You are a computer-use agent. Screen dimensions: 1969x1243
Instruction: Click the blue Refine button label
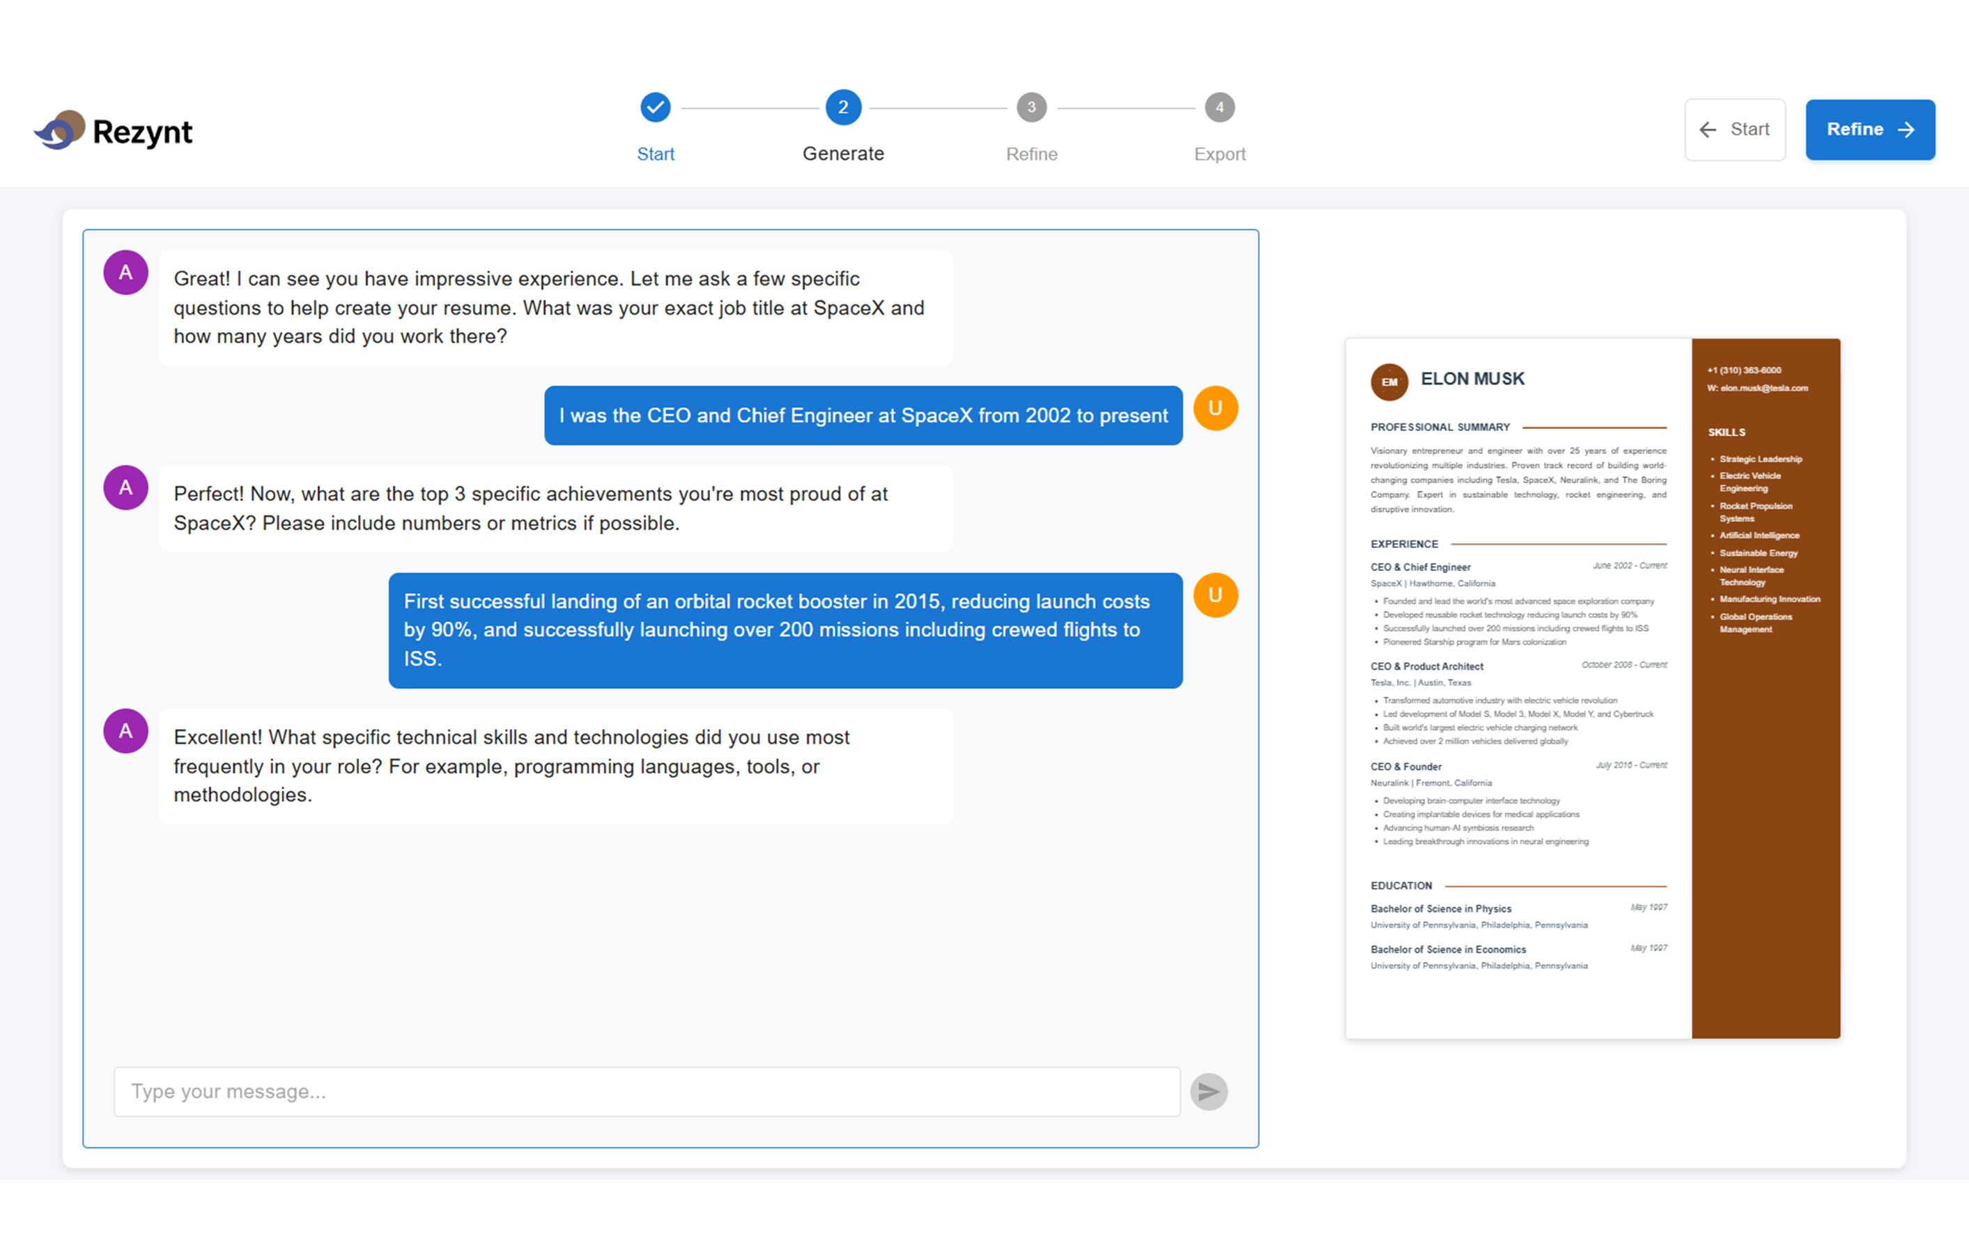click(x=1855, y=129)
